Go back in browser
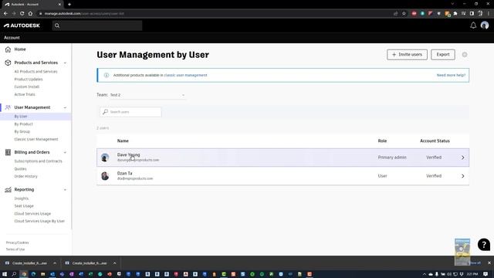 coord(5,14)
